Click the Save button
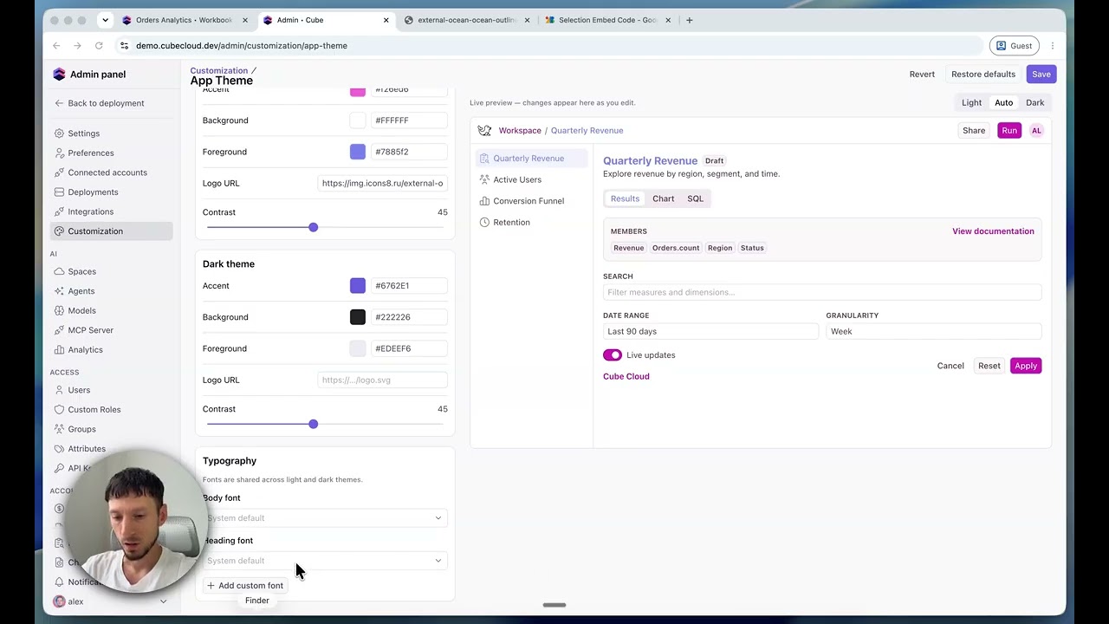 (x=1041, y=75)
